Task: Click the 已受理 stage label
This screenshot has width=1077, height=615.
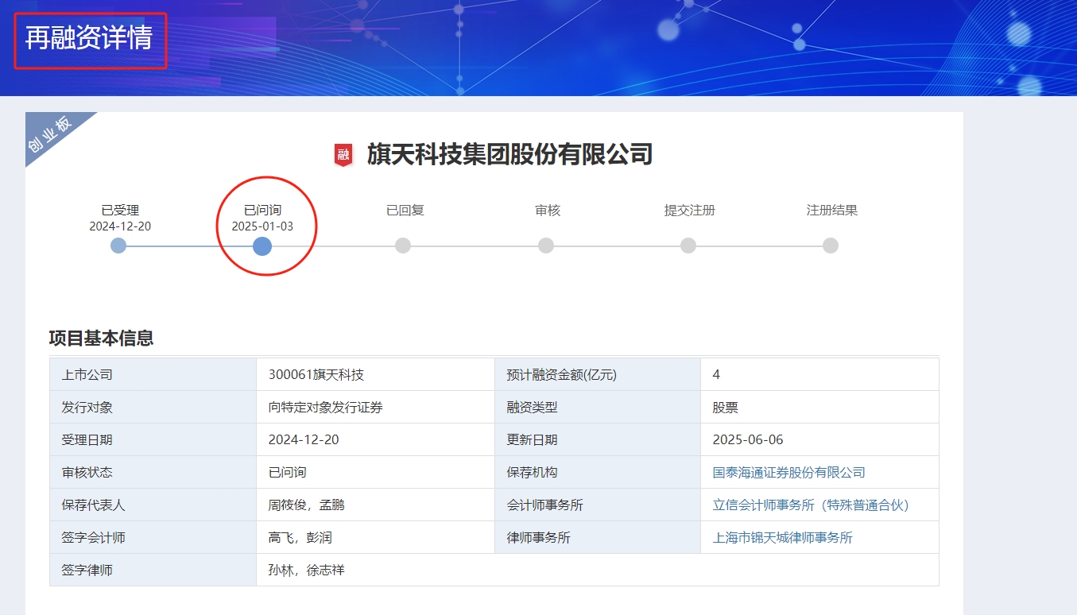Action: click(x=120, y=211)
